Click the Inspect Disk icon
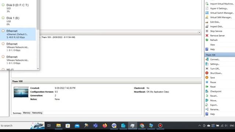The width and height of the screenshot is (235, 132). coord(207,26)
